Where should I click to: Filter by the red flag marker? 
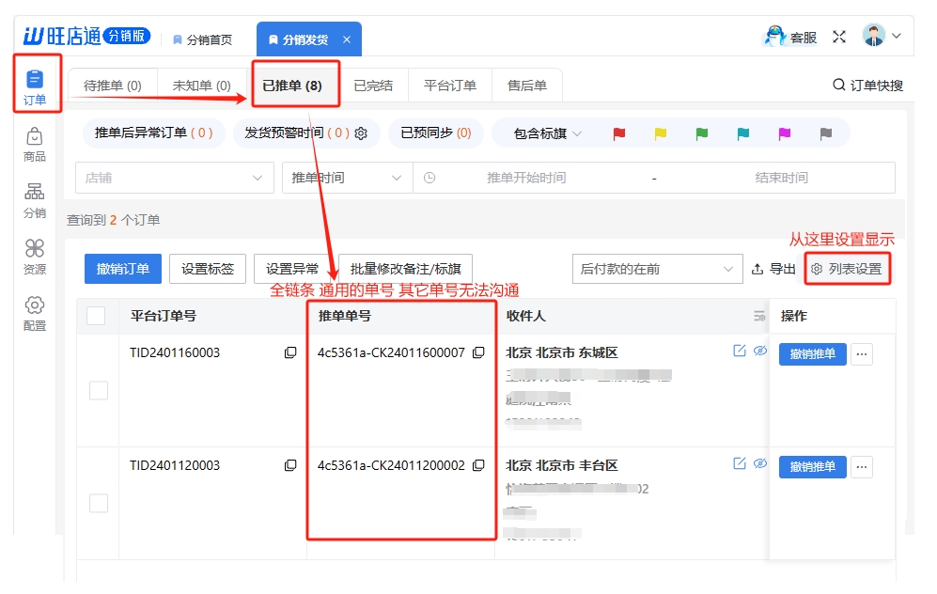(x=619, y=133)
